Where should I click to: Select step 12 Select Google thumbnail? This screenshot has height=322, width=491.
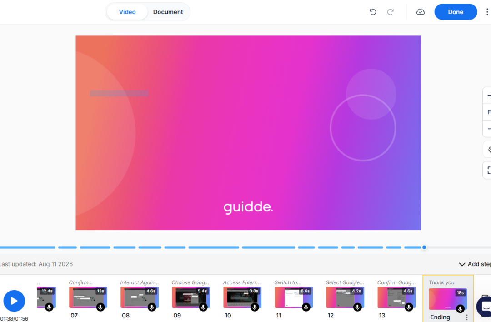(x=345, y=297)
